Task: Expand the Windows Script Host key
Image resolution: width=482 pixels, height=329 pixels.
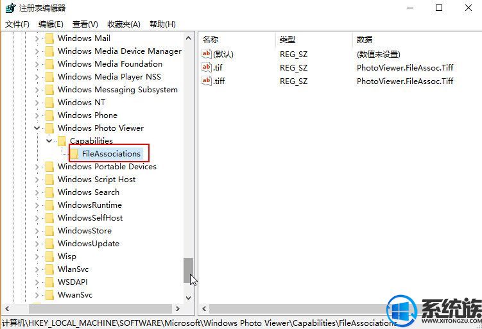Action: pyautogui.click(x=37, y=180)
